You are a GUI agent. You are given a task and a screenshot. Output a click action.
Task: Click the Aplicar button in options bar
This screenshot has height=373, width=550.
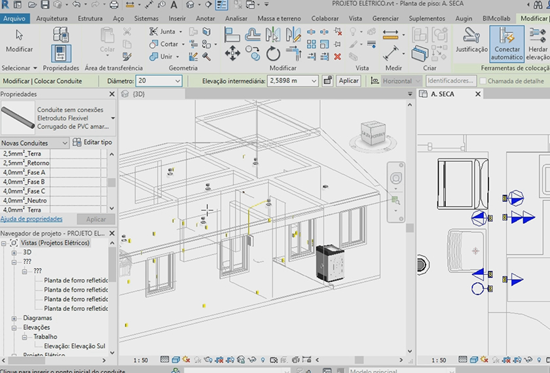point(348,80)
